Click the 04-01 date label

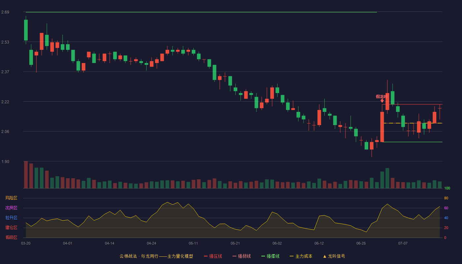point(68,243)
